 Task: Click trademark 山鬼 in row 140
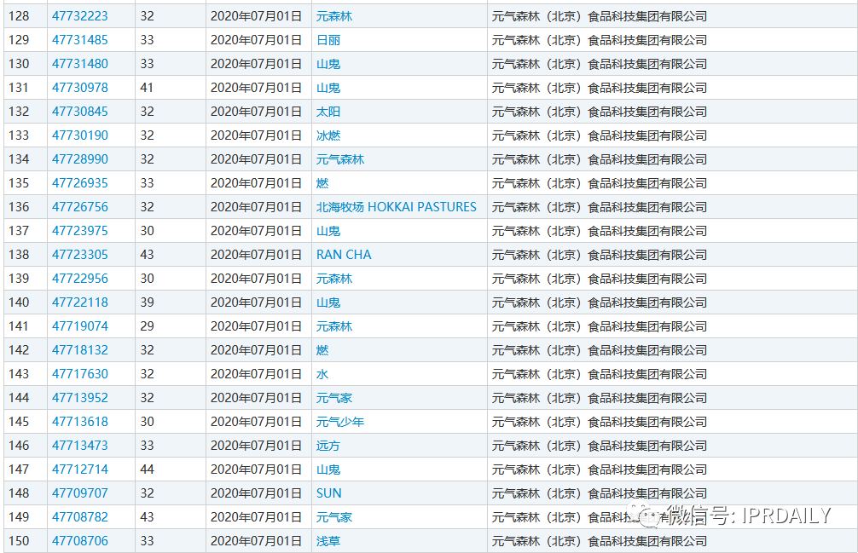pos(328,302)
